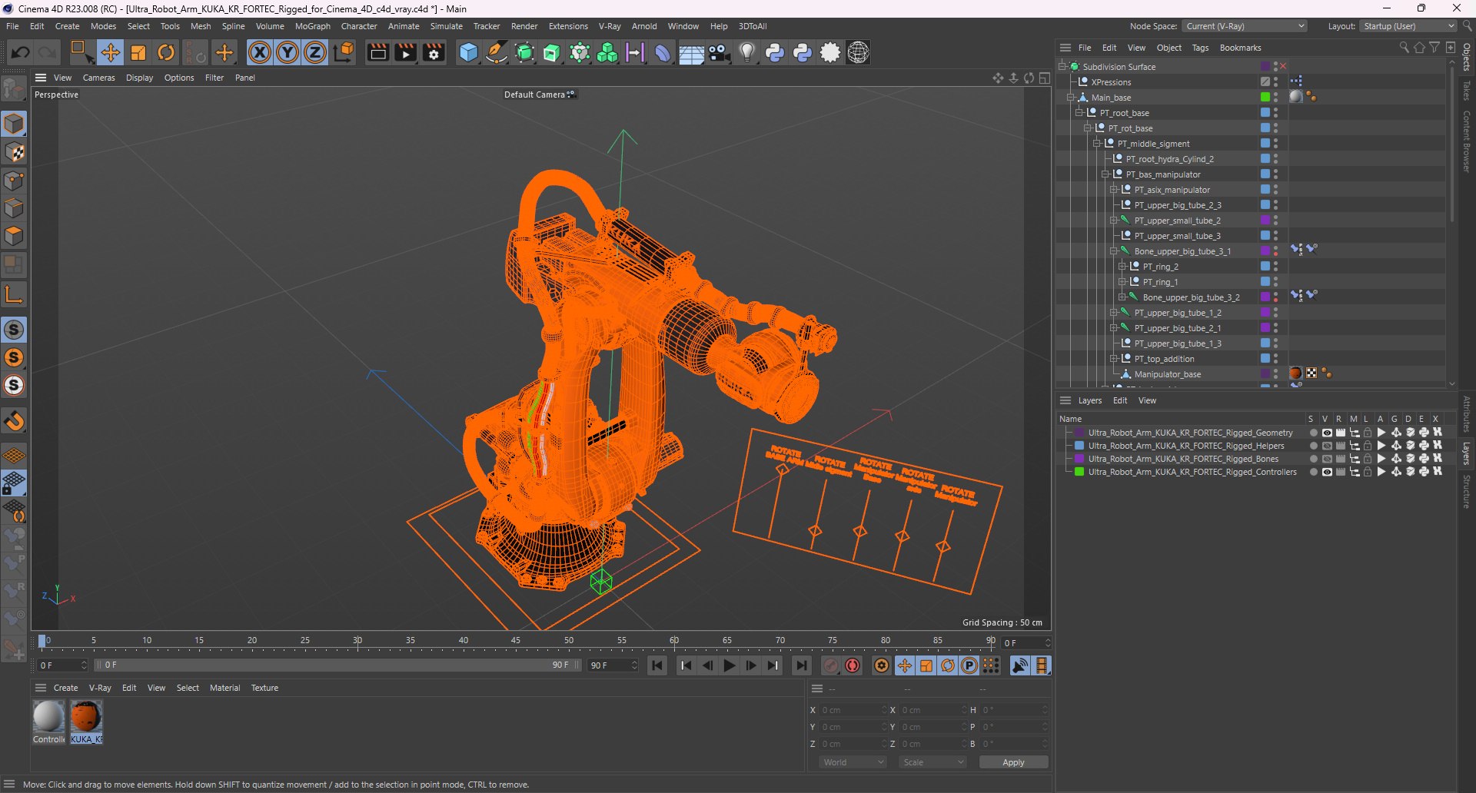Screen dimensions: 1476x793
Task: Select the Manipulator_base object
Action: [x=1167, y=374]
